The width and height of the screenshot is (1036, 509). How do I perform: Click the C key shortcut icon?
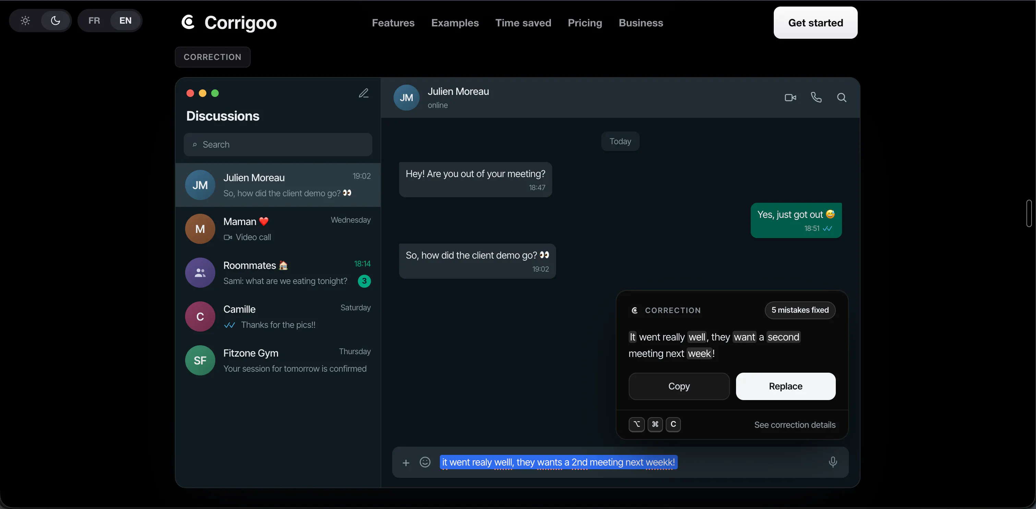click(x=673, y=424)
